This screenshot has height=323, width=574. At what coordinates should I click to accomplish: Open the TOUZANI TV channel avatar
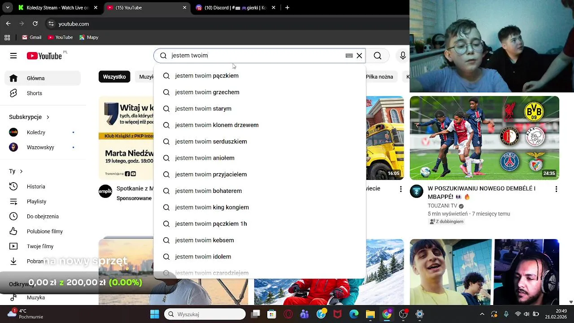click(x=417, y=192)
